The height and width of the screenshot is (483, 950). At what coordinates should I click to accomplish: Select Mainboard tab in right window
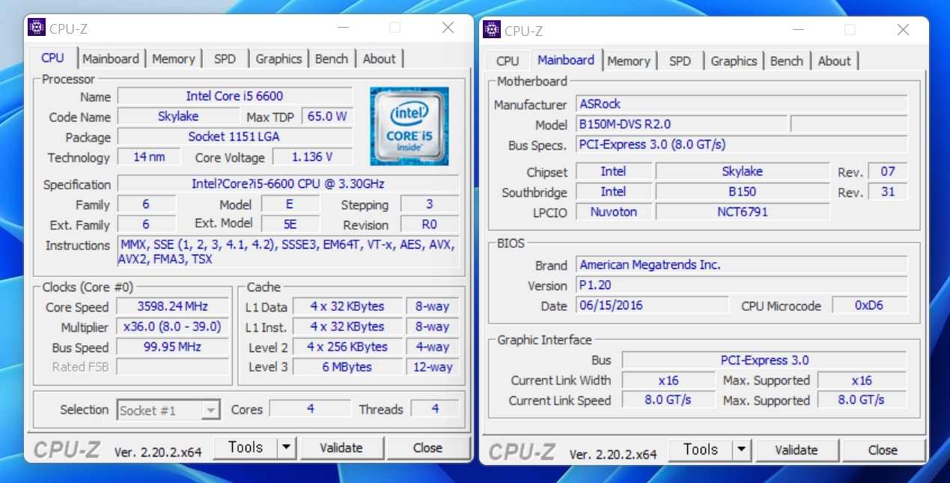click(x=566, y=60)
